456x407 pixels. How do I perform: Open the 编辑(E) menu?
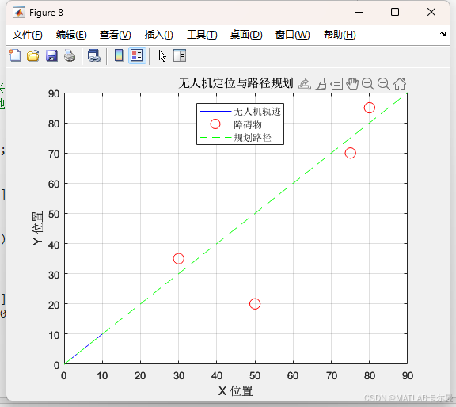click(x=71, y=35)
